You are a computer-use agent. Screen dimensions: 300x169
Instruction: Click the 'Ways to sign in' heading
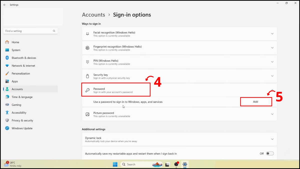(x=91, y=24)
